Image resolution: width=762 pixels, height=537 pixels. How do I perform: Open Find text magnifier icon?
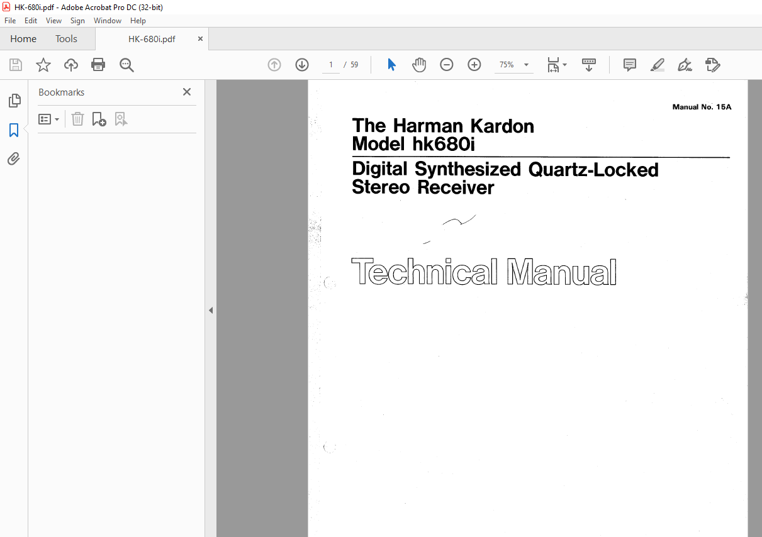click(x=126, y=65)
